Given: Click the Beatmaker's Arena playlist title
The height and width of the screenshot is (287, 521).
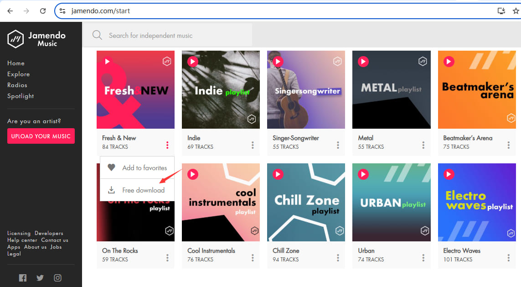Looking at the screenshot, I should (468, 138).
